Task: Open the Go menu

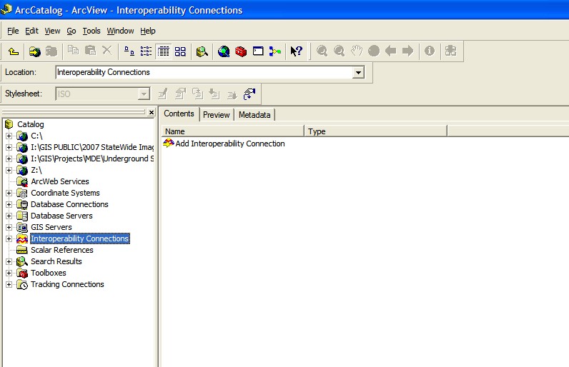Action: click(x=71, y=31)
